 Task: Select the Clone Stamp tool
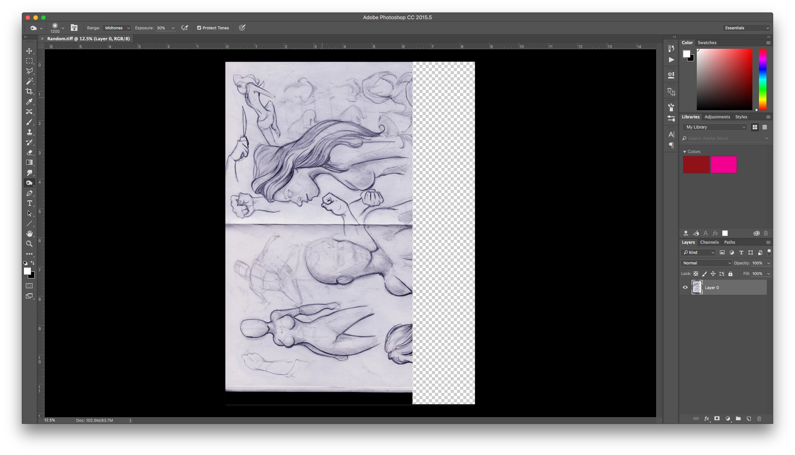29,132
